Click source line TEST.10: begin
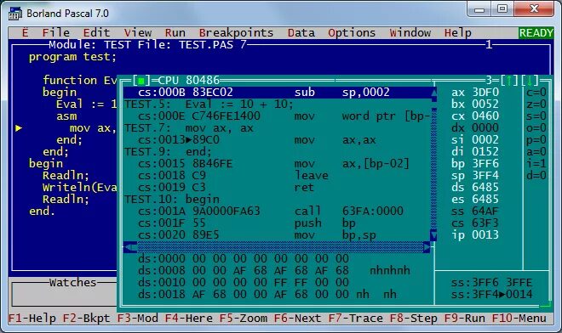 (x=172, y=200)
